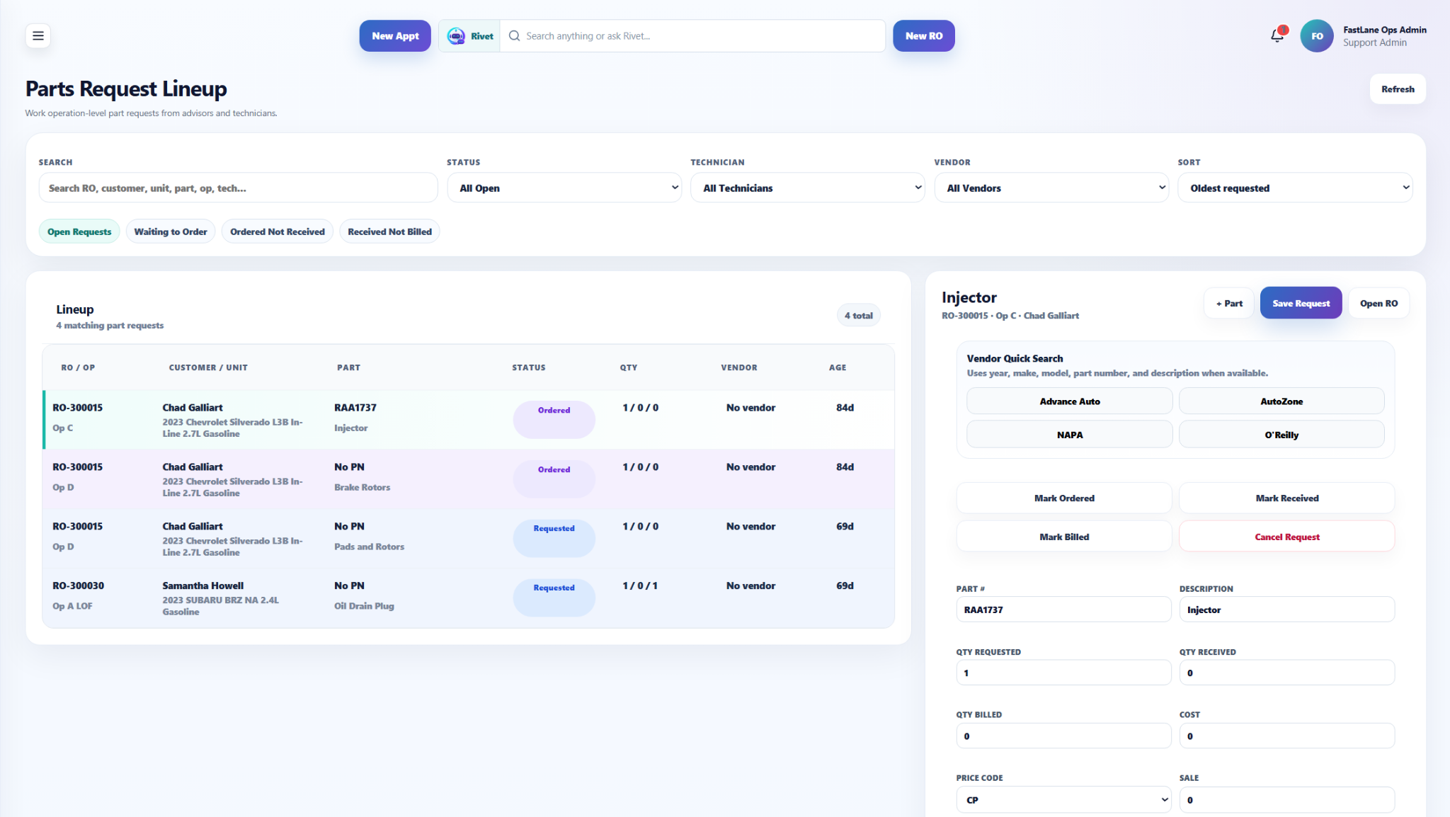Select the Pads and Rotors request row
Image resolution: width=1450 pixels, height=817 pixels.
tap(468, 539)
